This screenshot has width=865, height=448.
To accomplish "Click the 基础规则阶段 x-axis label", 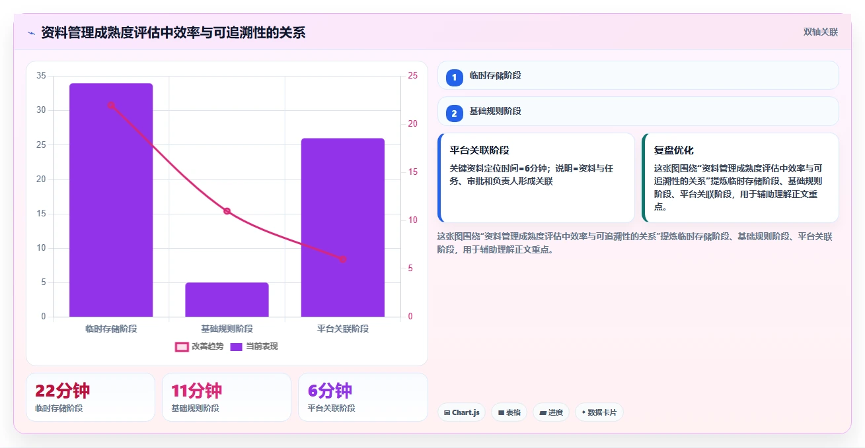I will (227, 329).
